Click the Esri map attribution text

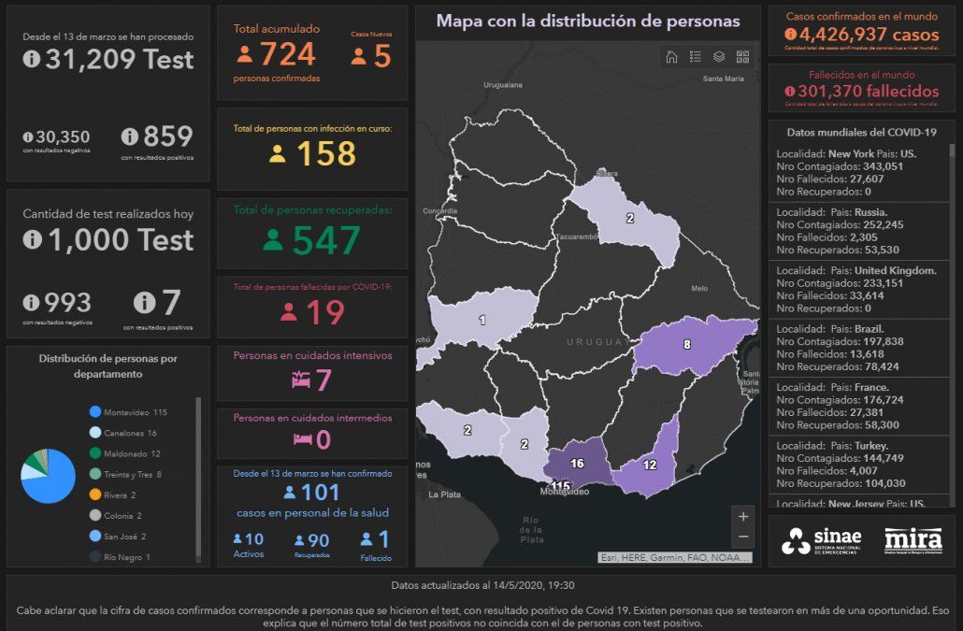click(x=674, y=558)
